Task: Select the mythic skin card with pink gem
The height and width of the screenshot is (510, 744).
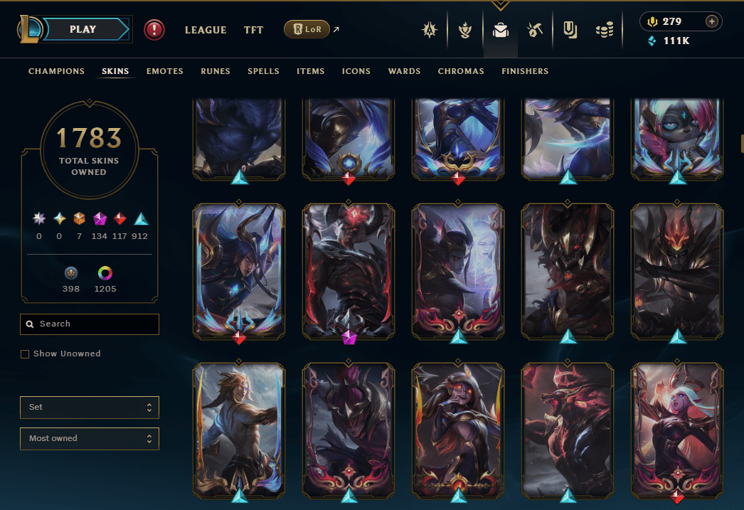Action: point(349,272)
